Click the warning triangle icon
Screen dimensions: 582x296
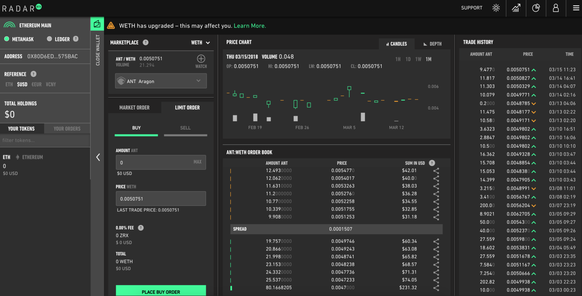click(111, 25)
